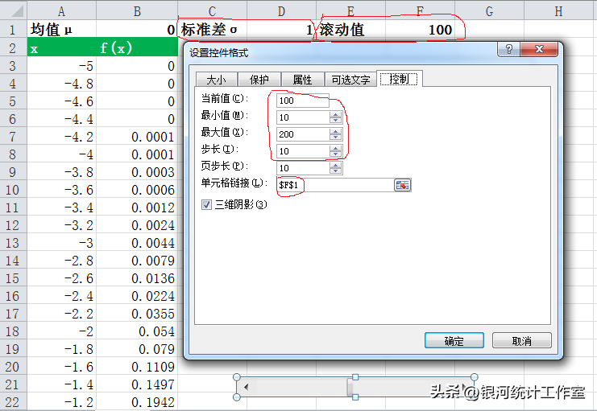Increase 步长 with the up spinner arrow
Viewport: 597px width, 411px height.
coord(335,148)
